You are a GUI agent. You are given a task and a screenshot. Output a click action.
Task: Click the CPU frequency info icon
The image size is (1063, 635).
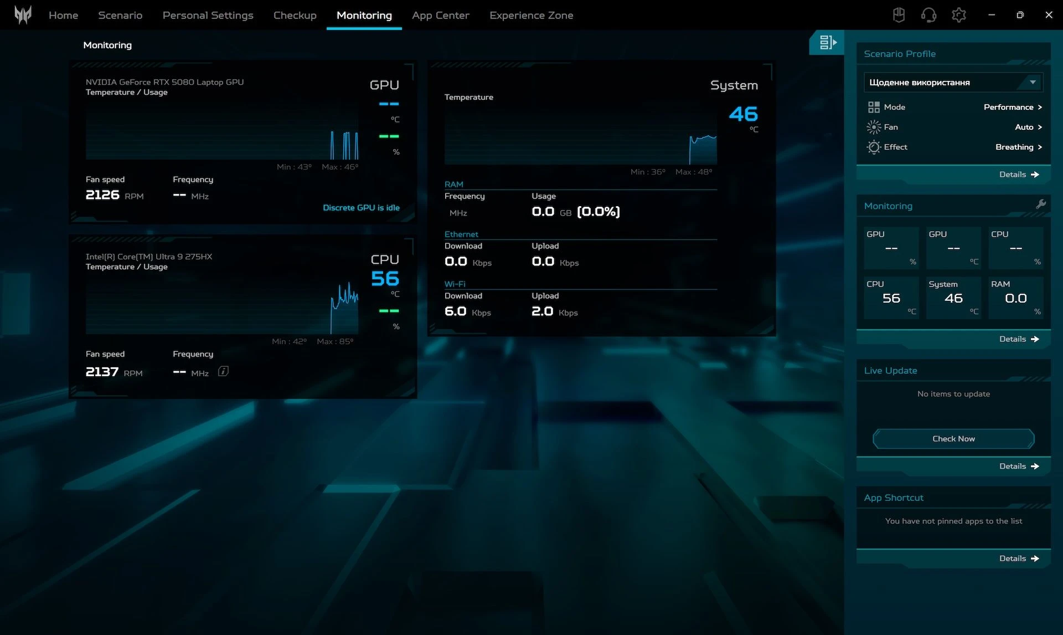click(x=223, y=371)
